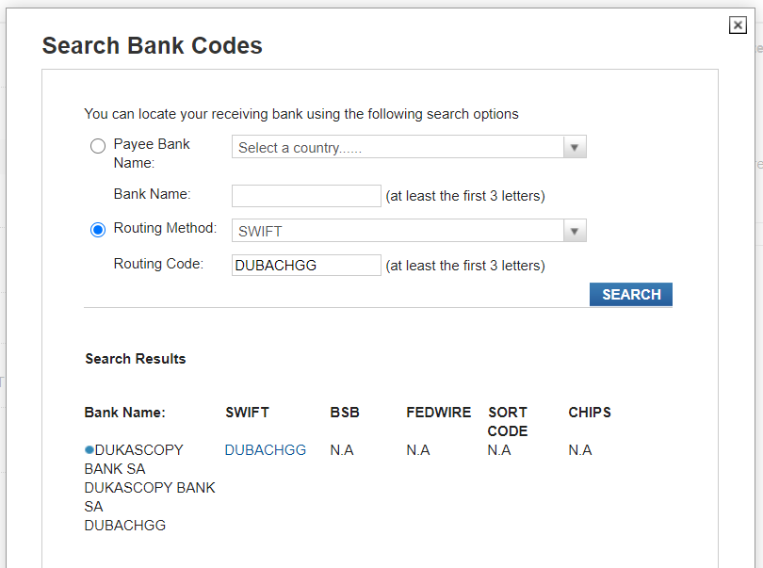Viewport: 763px width, 568px height.
Task: Expand the SWIFT routing method dropdown
Action: (409, 231)
